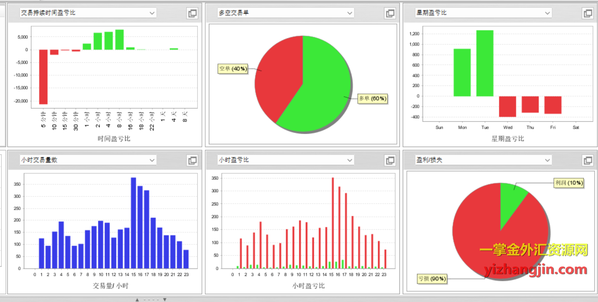
Task: Open the 交易持续时间盈亏比 chart type dropdown
Action: coord(152,13)
